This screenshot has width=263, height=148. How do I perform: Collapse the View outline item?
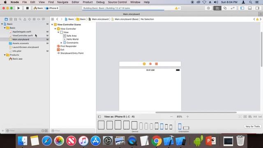coord(58,32)
